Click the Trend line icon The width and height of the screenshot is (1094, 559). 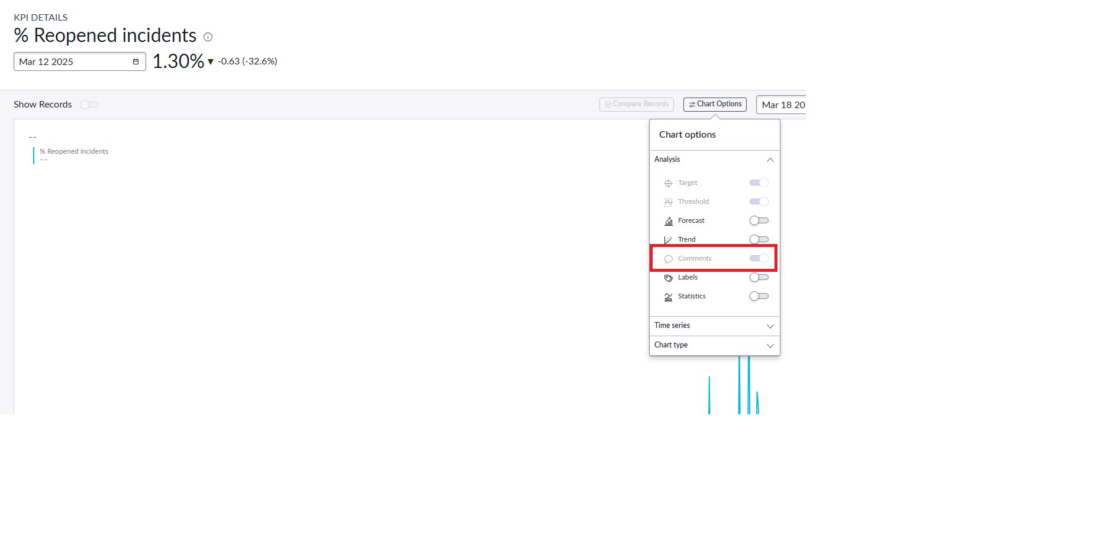coord(668,239)
